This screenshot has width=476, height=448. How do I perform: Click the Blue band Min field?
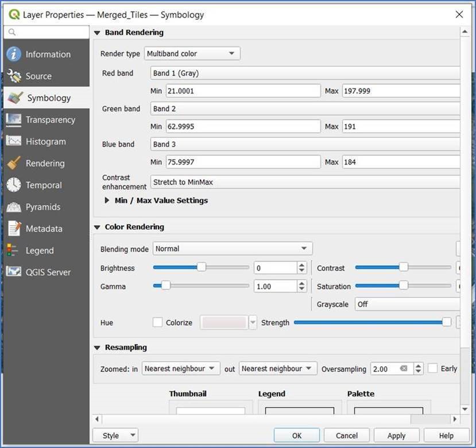[243, 162]
